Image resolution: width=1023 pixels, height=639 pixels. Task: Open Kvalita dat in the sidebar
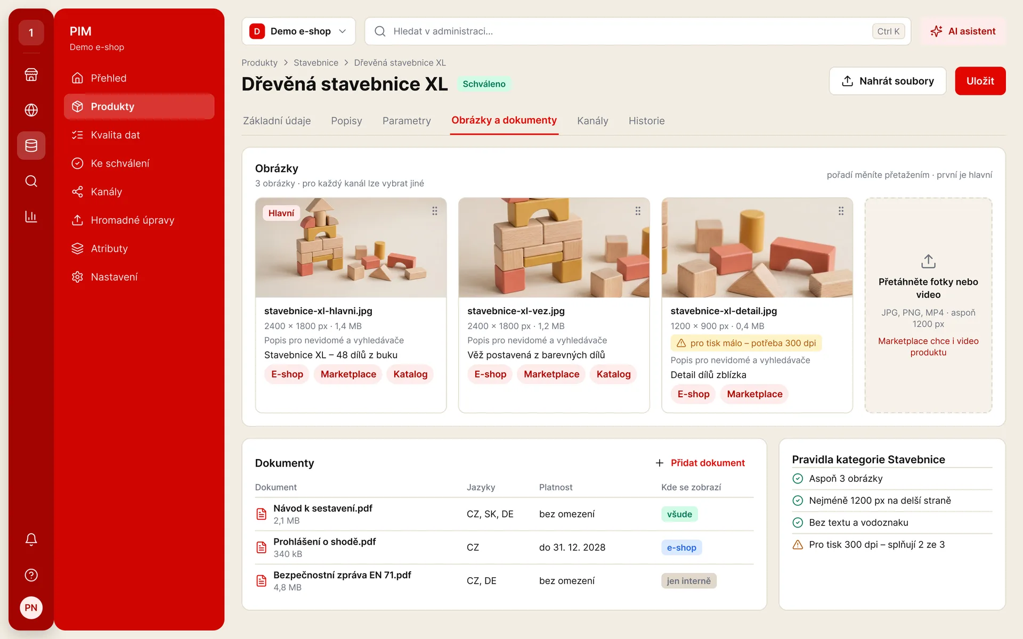pyautogui.click(x=139, y=135)
